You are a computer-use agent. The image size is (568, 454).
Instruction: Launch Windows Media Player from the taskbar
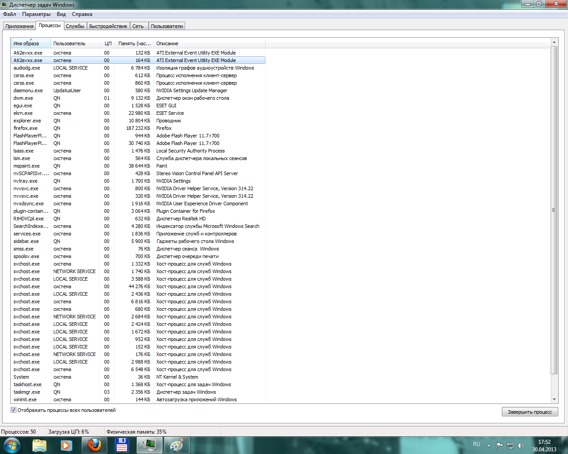coord(67,445)
